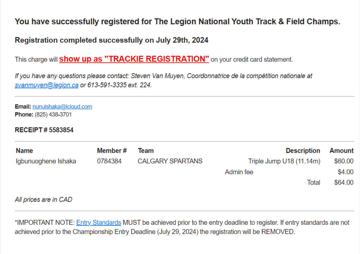Click the Team column header
This screenshot has width=360, height=254.
(x=146, y=151)
